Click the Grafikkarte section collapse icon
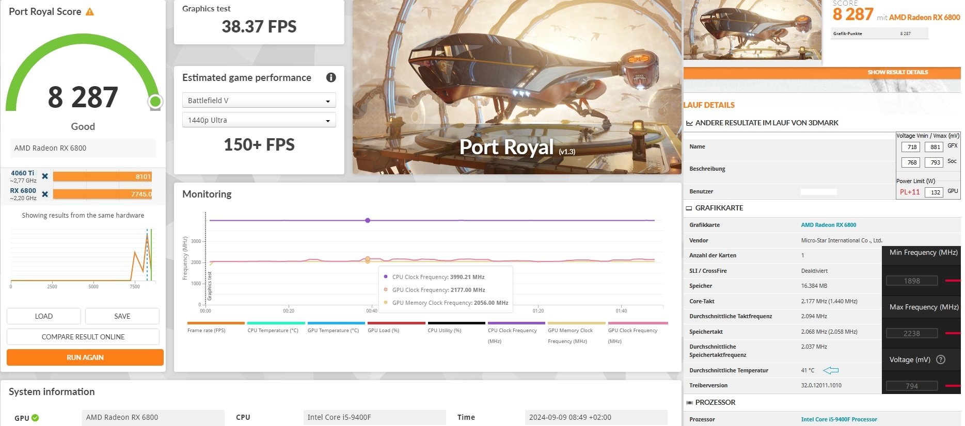965x426 pixels. (x=689, y=208)
